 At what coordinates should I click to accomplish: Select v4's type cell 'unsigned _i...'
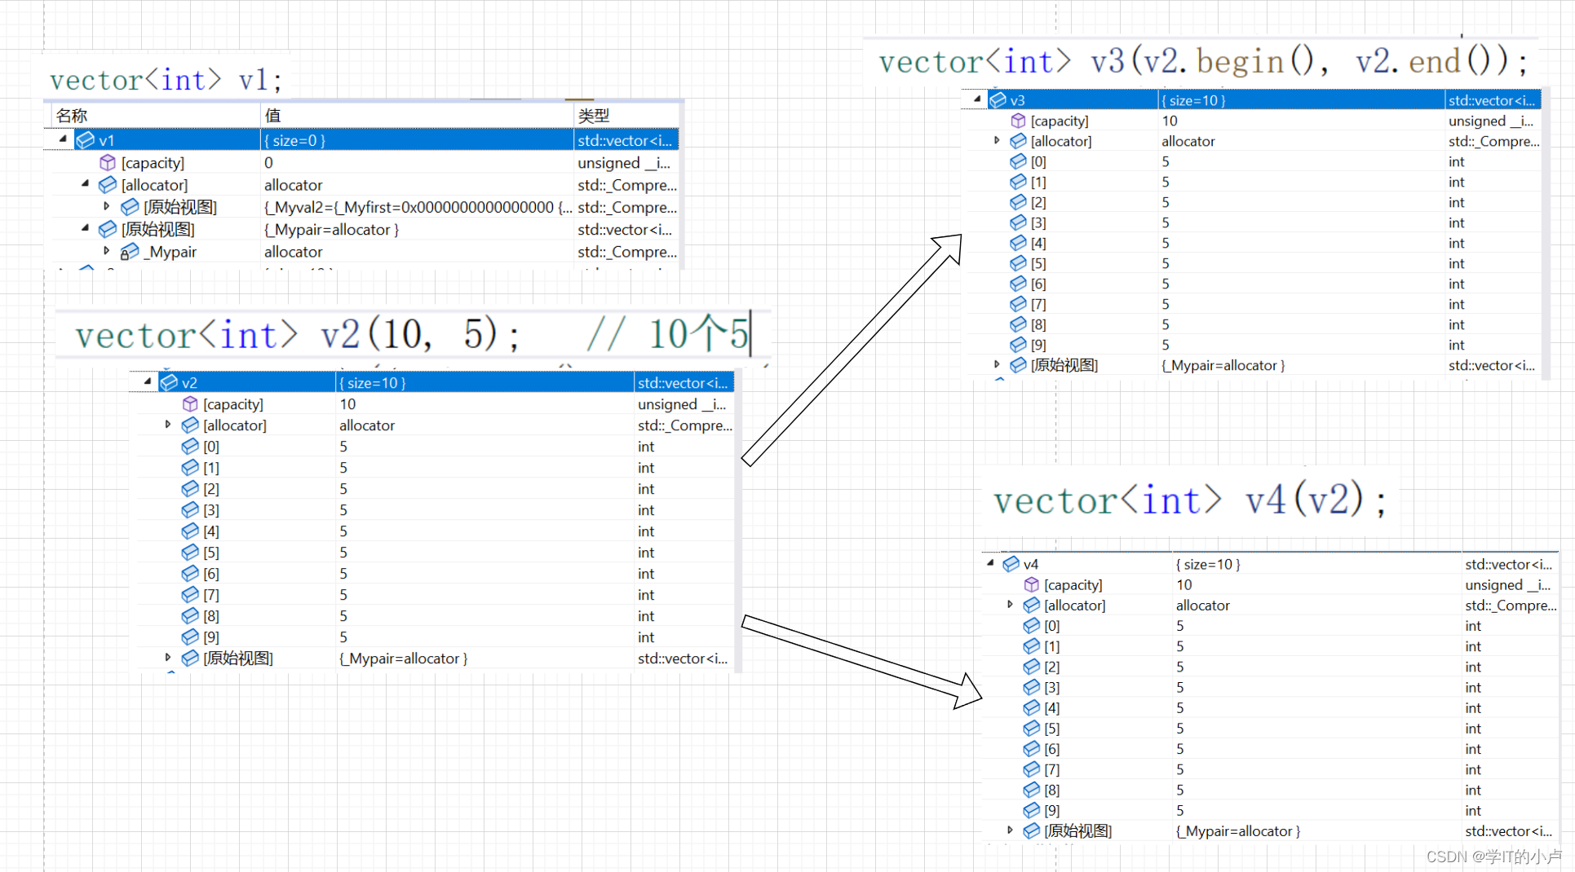[1510, 584]
